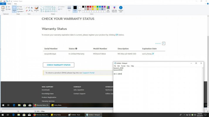Open the File tab in Paint
This screenshot has width=209, height=117.
tap(3, 4)
